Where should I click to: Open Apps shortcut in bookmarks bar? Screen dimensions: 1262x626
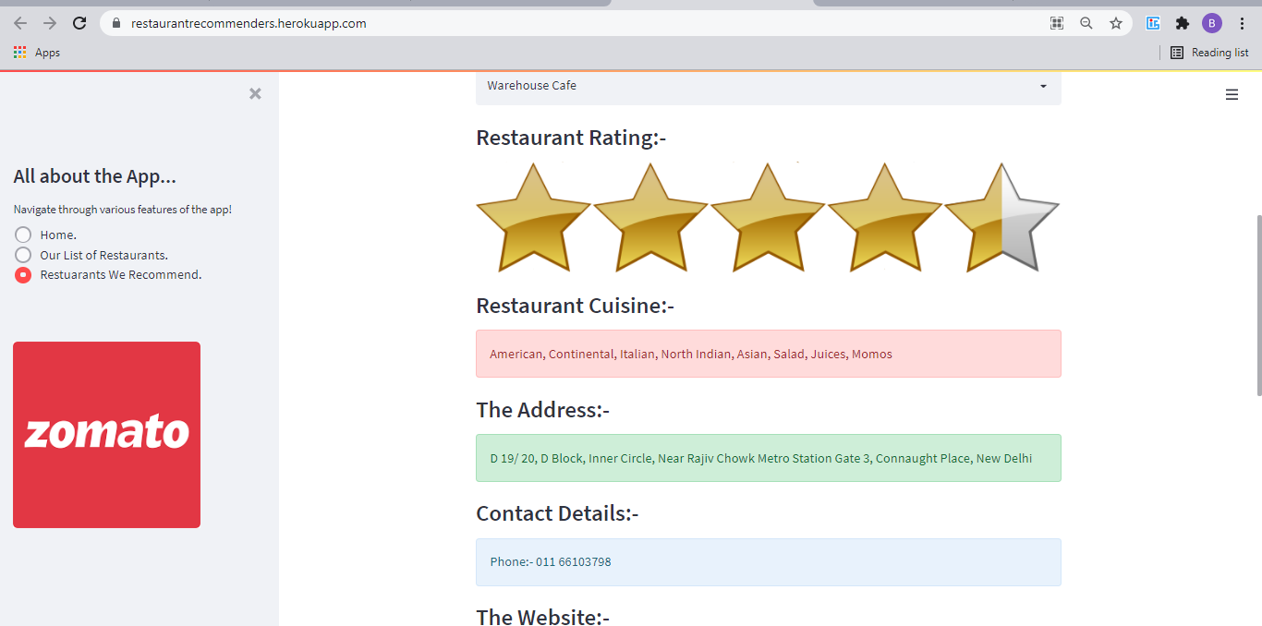37,53
